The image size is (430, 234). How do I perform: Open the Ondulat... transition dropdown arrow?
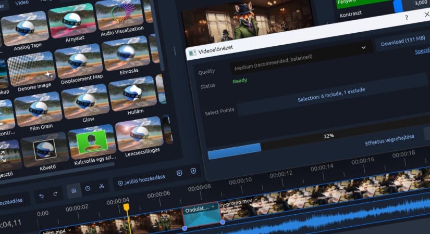(213, 207)
